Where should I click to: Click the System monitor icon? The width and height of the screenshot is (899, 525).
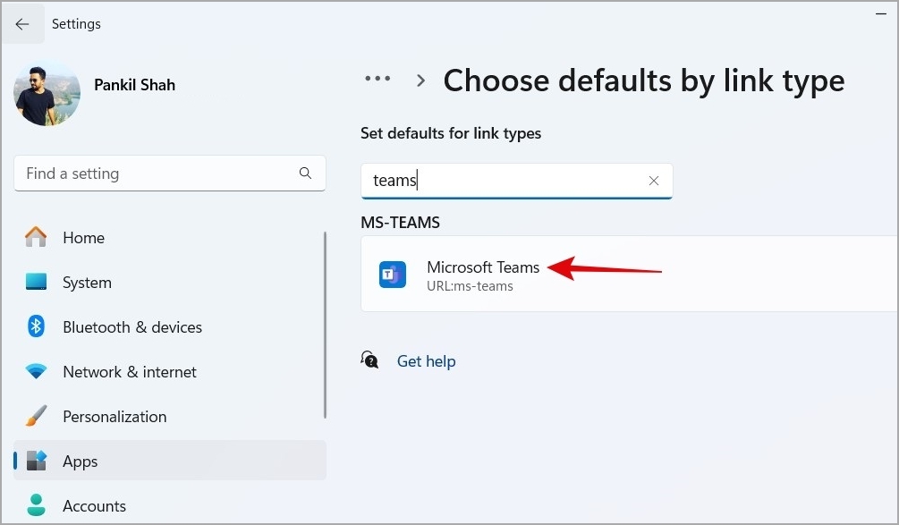coord(36,282)
